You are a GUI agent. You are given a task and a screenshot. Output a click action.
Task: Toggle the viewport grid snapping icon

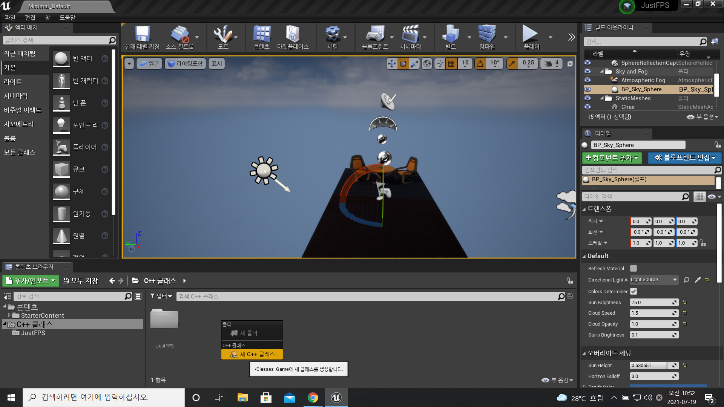[x=451, y=64]
